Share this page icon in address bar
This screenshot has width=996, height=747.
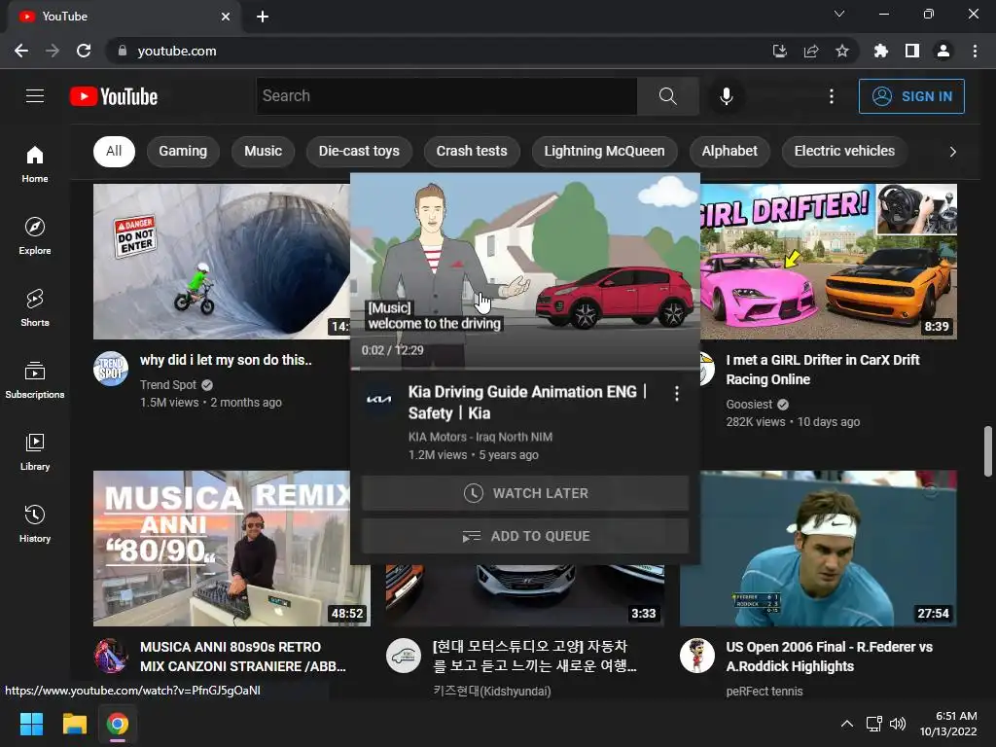pyautogui.click(x=811, y=51)
